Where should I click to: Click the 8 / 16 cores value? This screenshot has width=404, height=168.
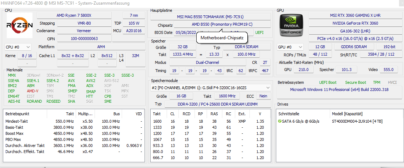point(27,56)
